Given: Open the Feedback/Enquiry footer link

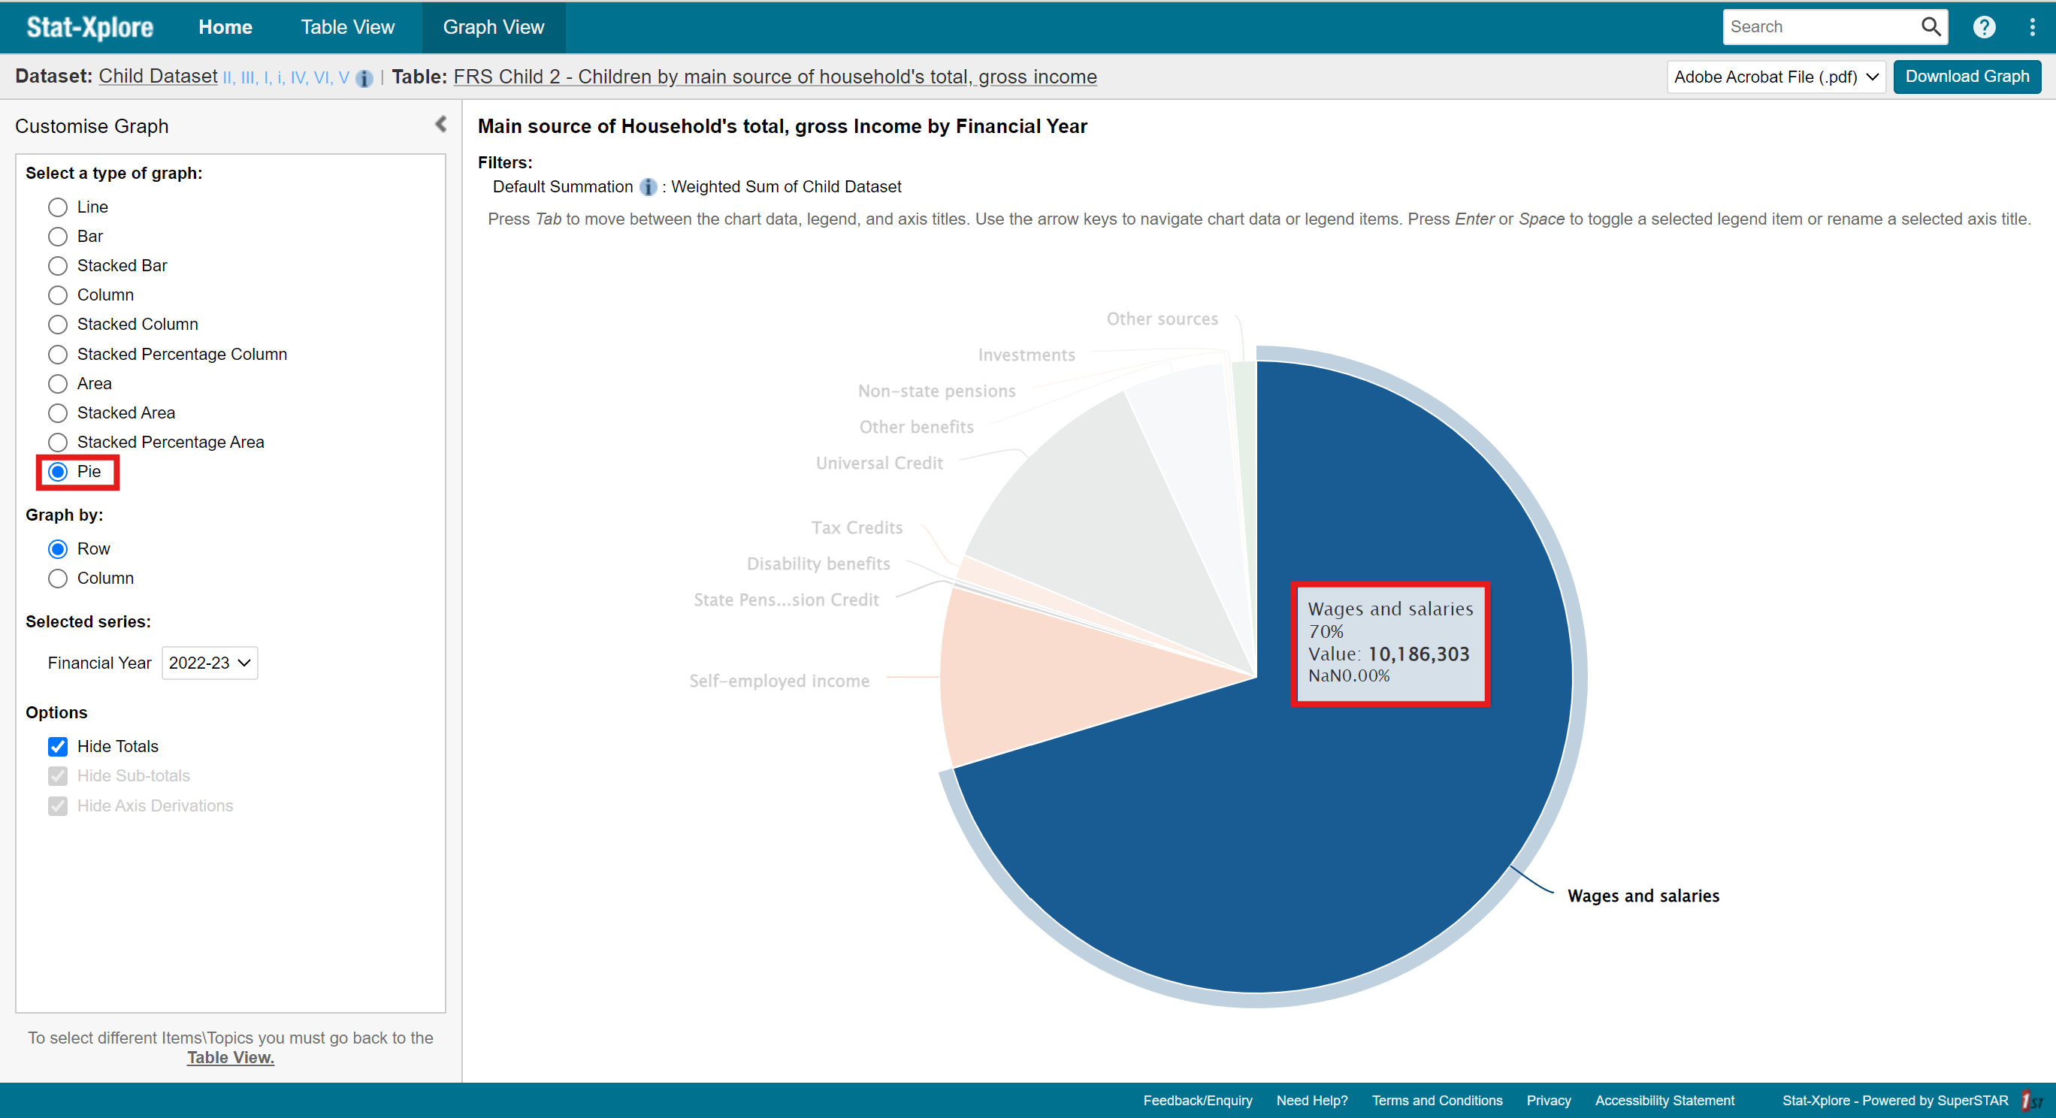Looking at the screenshot, I should click(1197, 1101).
